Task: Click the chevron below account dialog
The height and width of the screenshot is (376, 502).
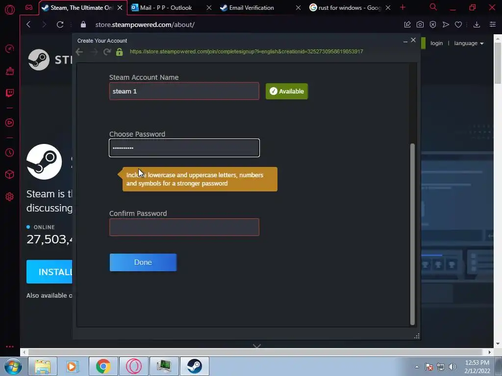Action: [x=257, y=346]
